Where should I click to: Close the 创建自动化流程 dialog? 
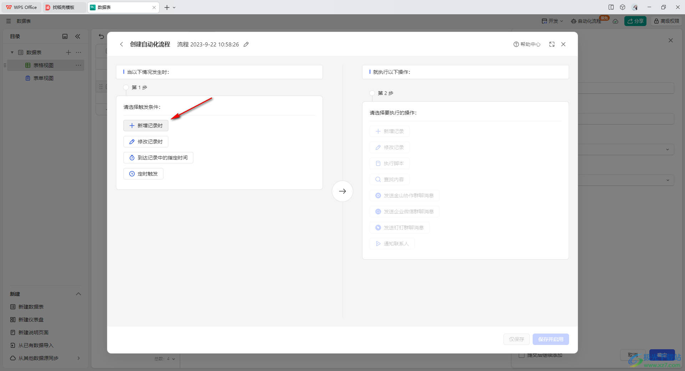(563, 44)
